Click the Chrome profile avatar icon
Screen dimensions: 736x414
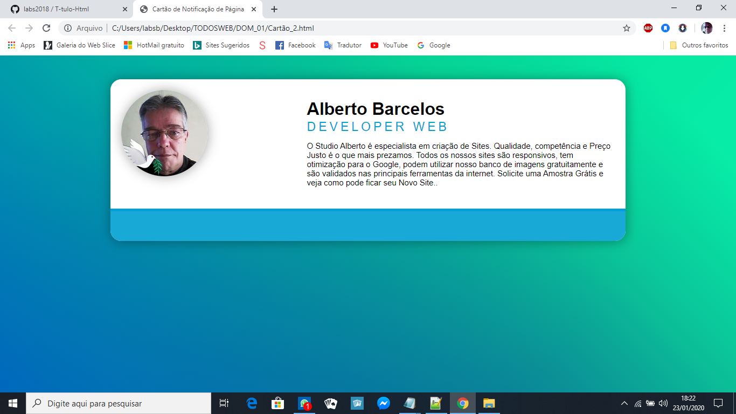coord(706,28)
